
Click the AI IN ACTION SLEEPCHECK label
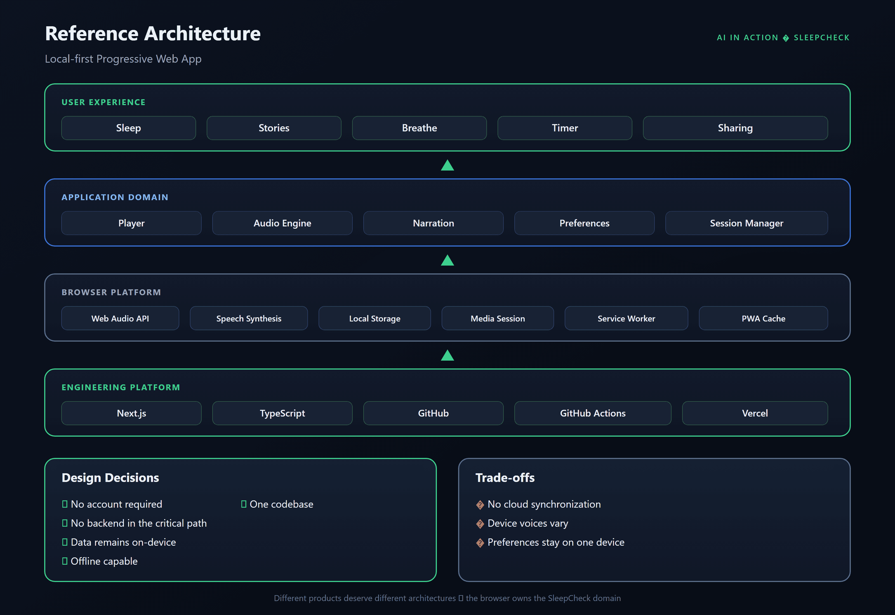pos(783,38)
